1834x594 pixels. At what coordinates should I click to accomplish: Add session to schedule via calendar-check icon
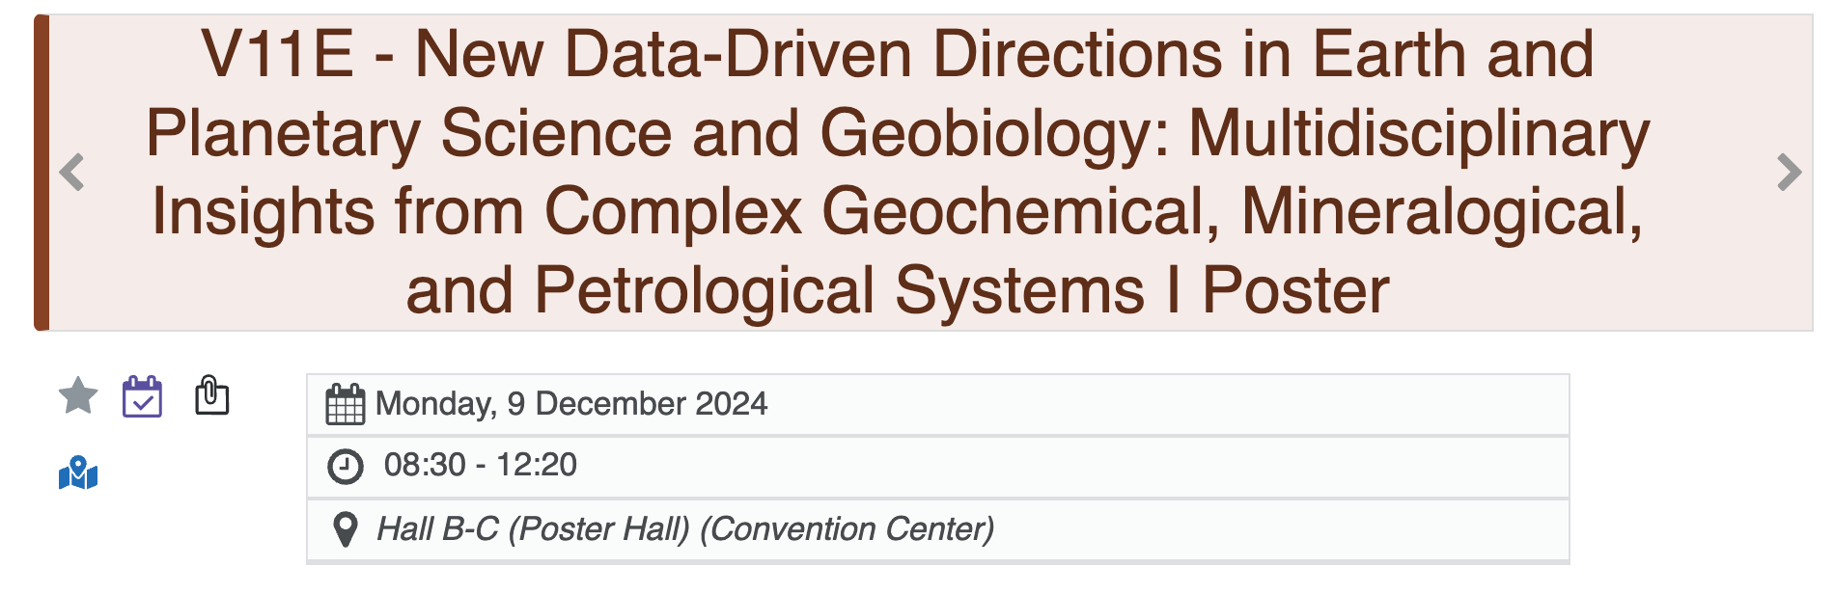(142, 396)
